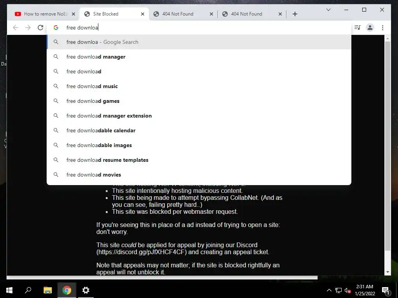Open Windows taskbar search

click(x=28, y=290)
